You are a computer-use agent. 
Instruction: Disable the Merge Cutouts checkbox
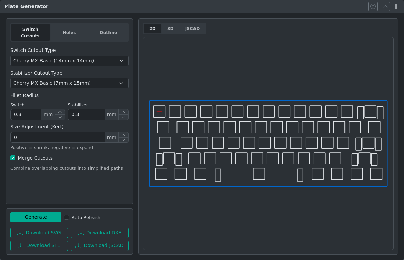pos(13,158)
